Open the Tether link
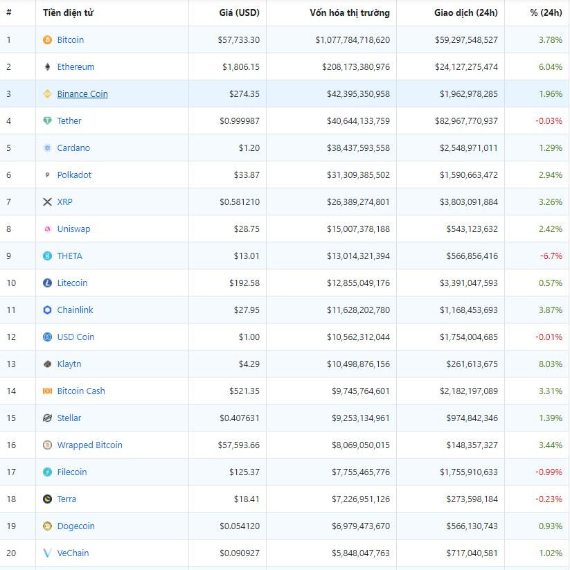The image size is (570, 570). click(x=69, y=121)
